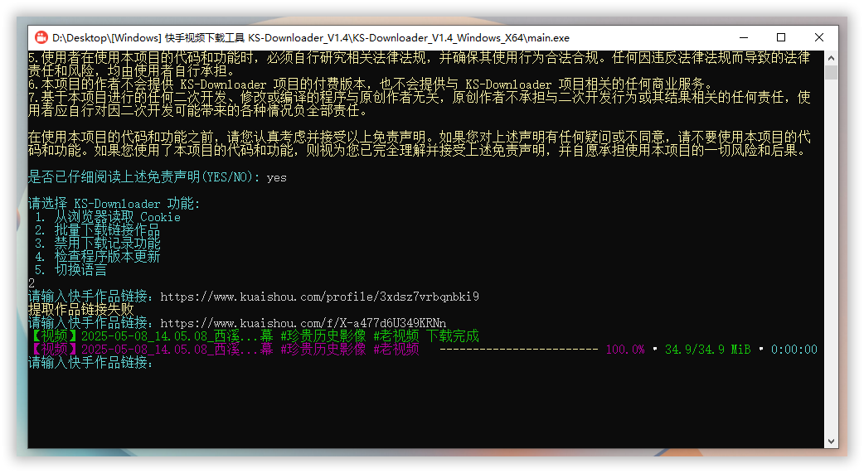864x473 pixels.
Task: Click option 3 禁用下载记录功能
Action: tap(97, 244)
